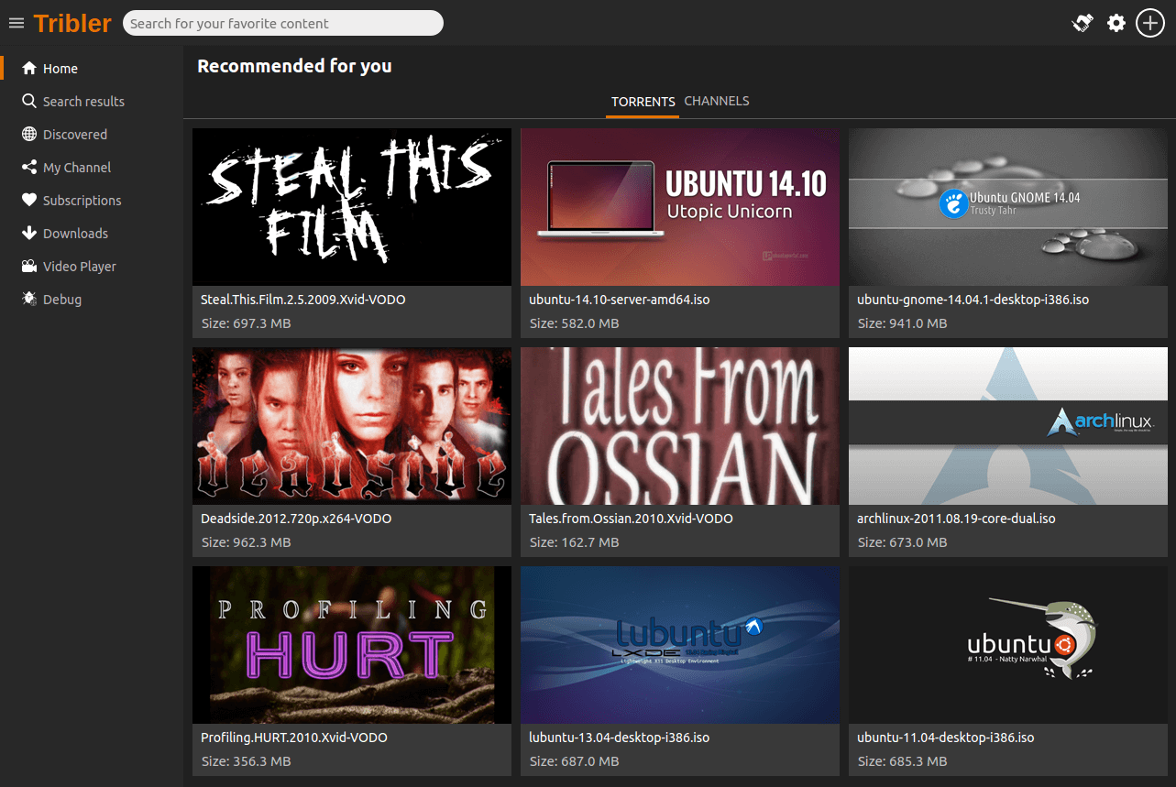
Task: Click the My Channel share icon
Action: pyautogui.click(x=29, y=168)
